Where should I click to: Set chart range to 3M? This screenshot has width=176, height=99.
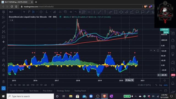click(x=24, y=85)
